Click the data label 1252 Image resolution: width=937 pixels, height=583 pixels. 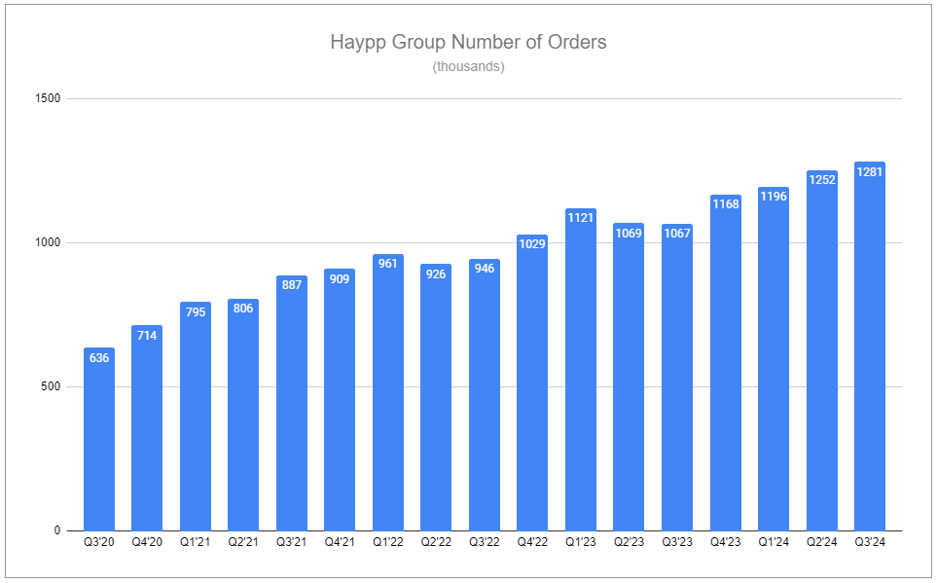pos(821,179)
